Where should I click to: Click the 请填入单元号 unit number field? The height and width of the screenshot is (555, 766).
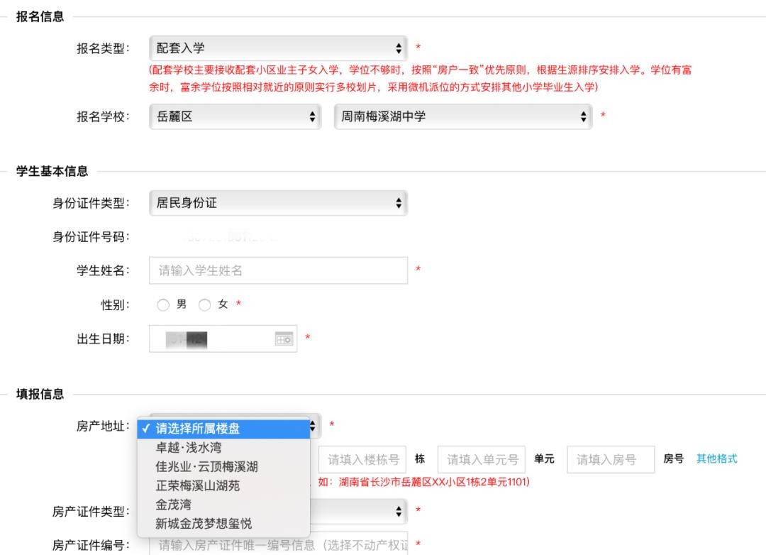[x=482, y=460]
